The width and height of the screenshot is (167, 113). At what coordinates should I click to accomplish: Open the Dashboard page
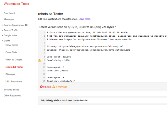pos(9,13)
